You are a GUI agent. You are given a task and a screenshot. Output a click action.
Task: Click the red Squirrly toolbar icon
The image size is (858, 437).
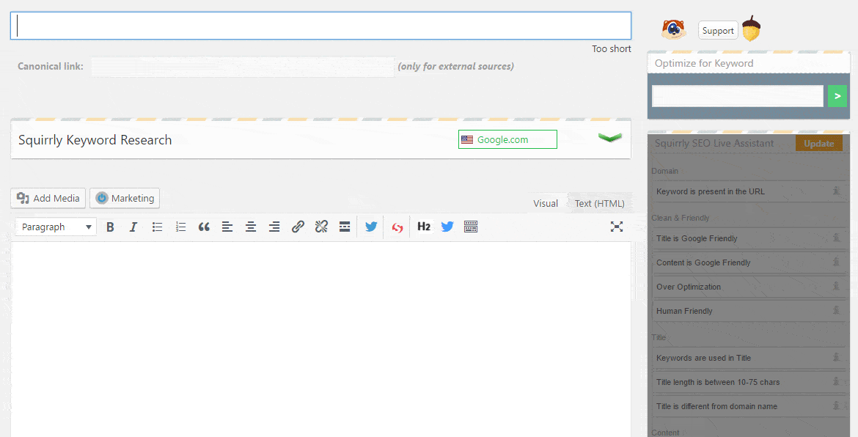point(397,227)
